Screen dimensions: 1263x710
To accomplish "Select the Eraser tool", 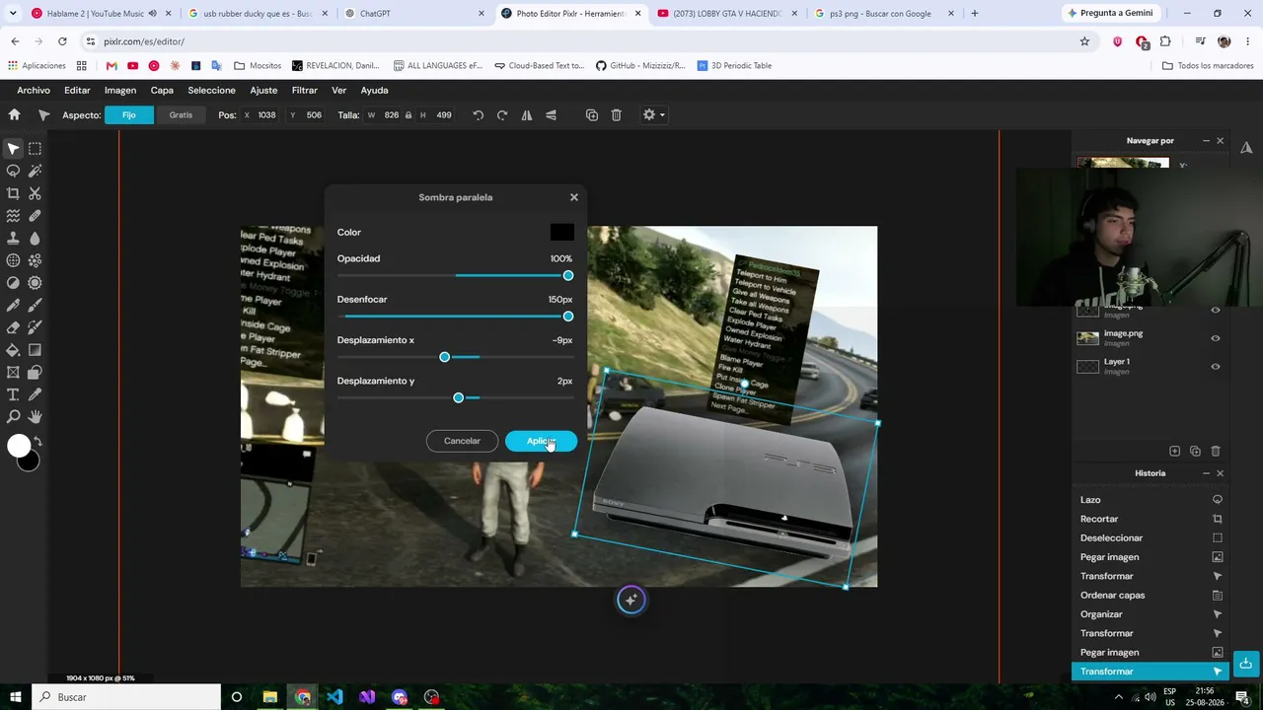I will (13, 327).
